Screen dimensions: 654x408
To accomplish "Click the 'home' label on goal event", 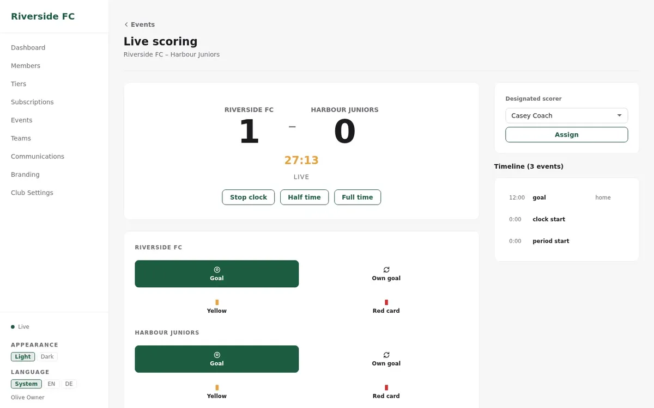I will coord(603,197).
